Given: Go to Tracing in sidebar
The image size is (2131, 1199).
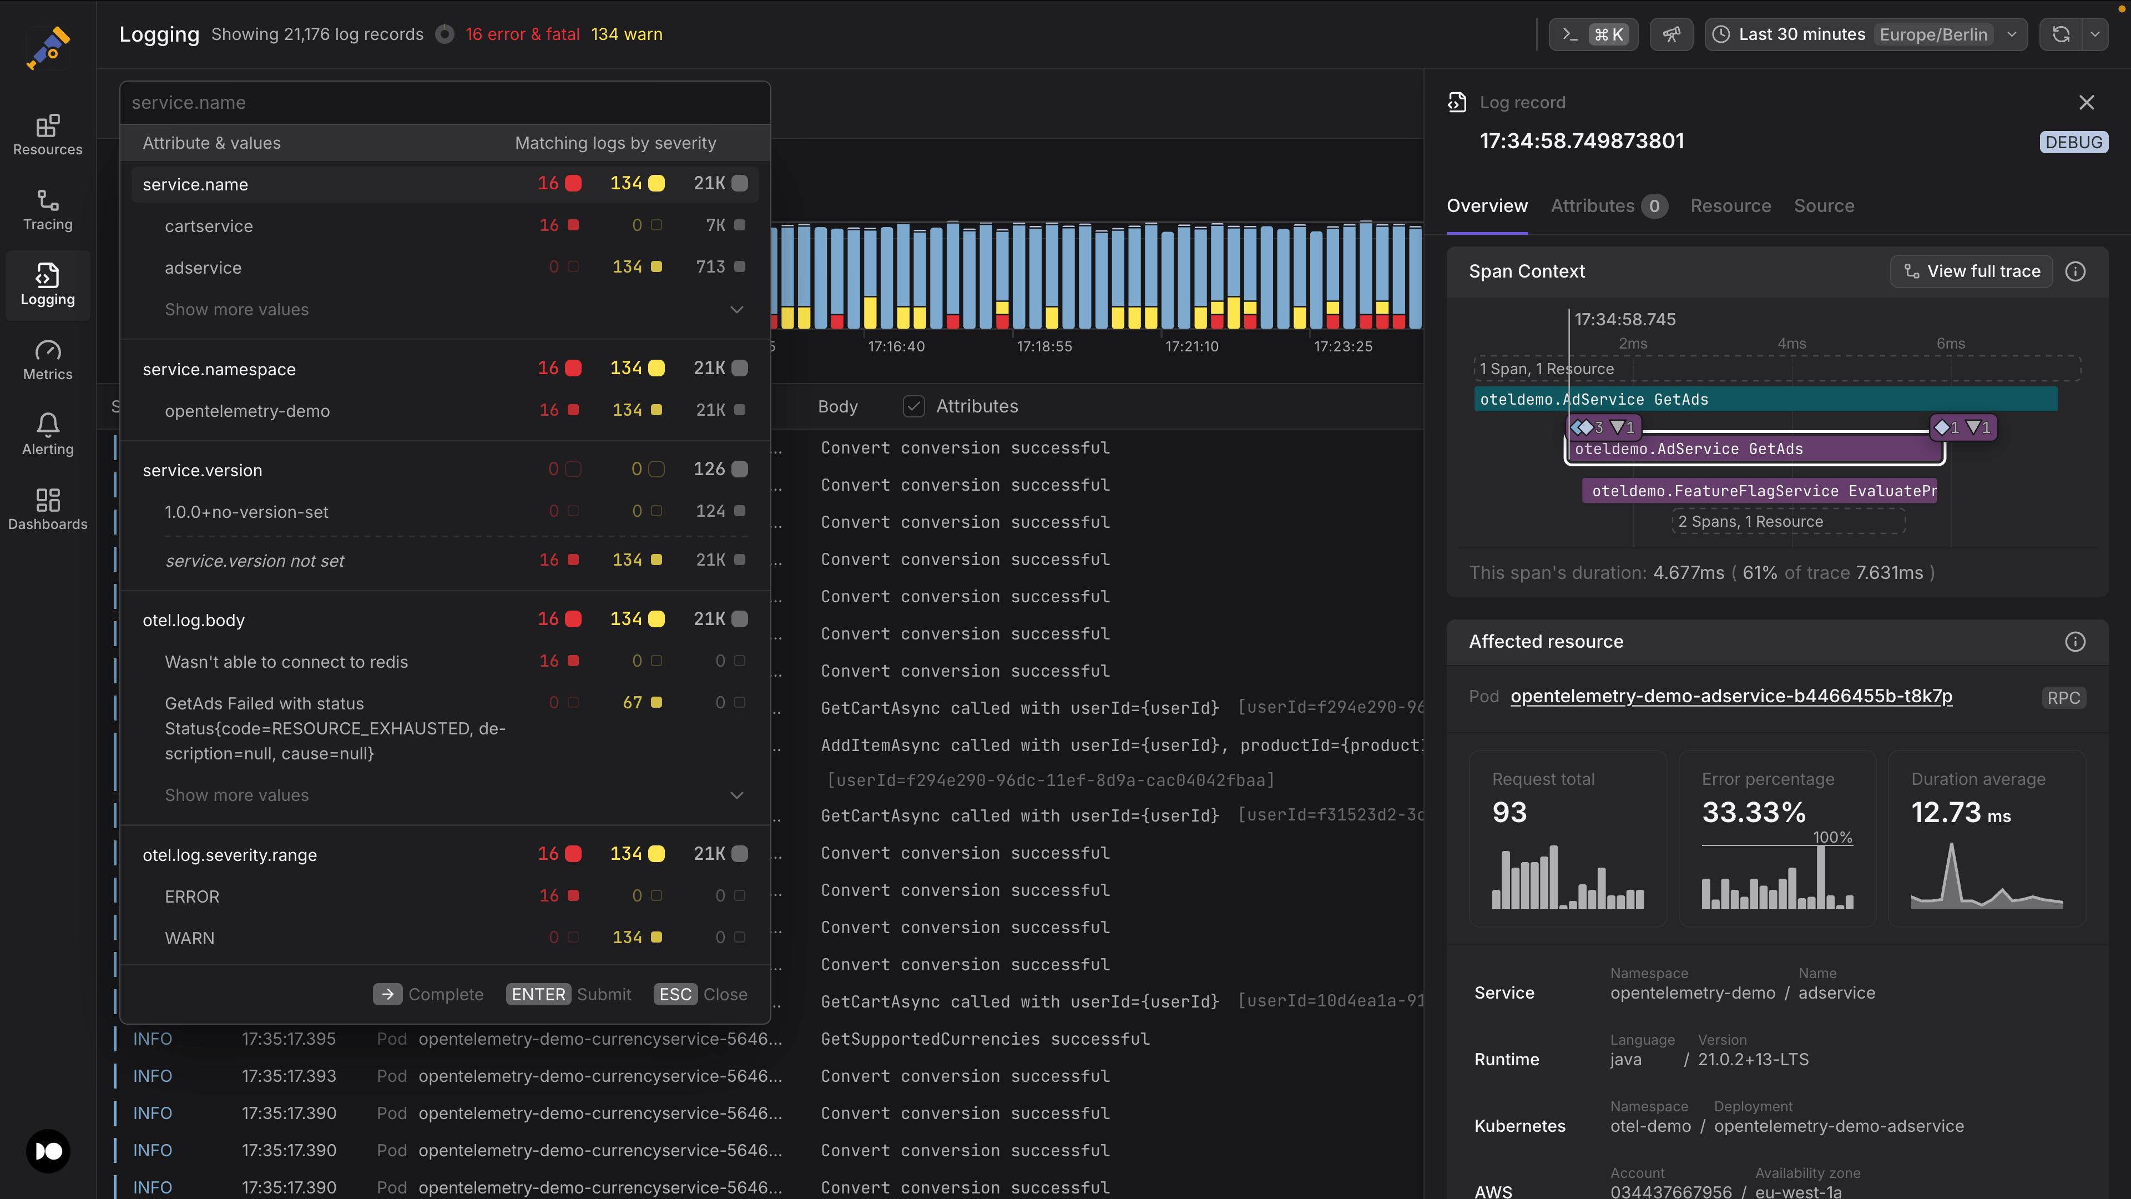Looking at the screenshot, I should tap(47, 210).
